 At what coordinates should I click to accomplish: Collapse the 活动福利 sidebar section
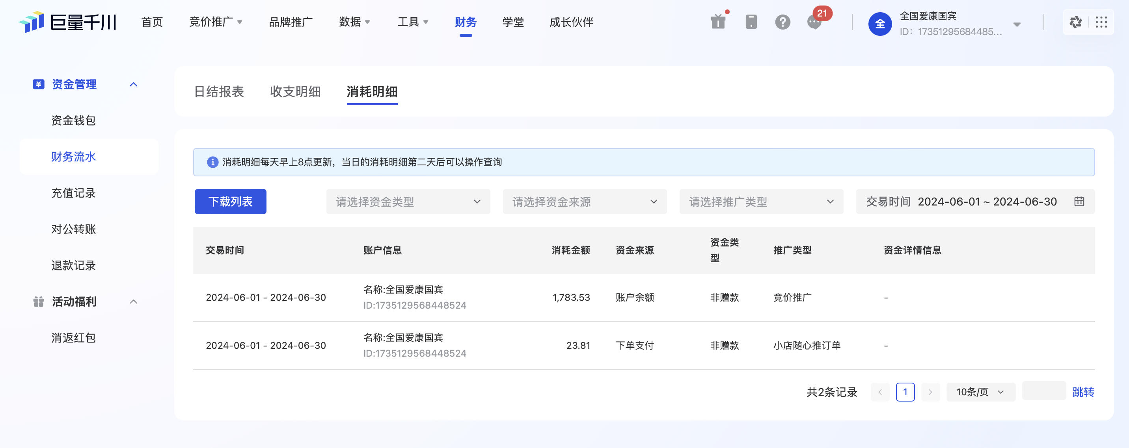(134, 302)
